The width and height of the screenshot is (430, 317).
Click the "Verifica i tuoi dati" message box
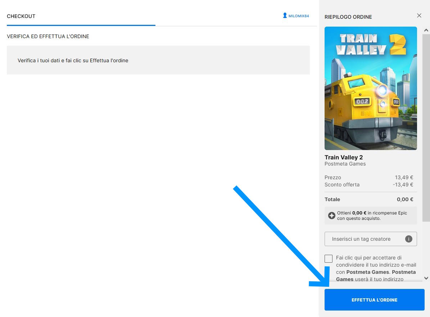click(x=158, y=60)
